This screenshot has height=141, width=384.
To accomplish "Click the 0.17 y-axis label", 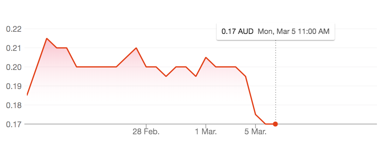I will (x=14, y=124).
